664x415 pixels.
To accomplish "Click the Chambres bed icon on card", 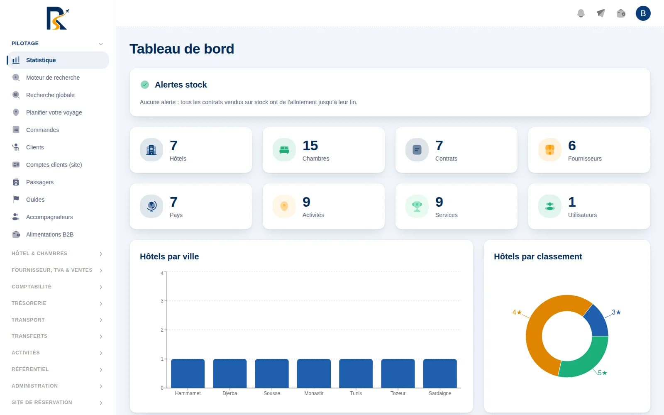I will 284,150.
